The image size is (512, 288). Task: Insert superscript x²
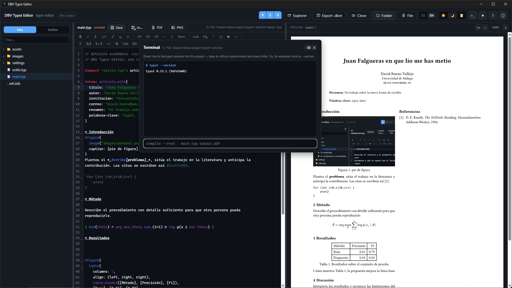(x=113, y=37)
